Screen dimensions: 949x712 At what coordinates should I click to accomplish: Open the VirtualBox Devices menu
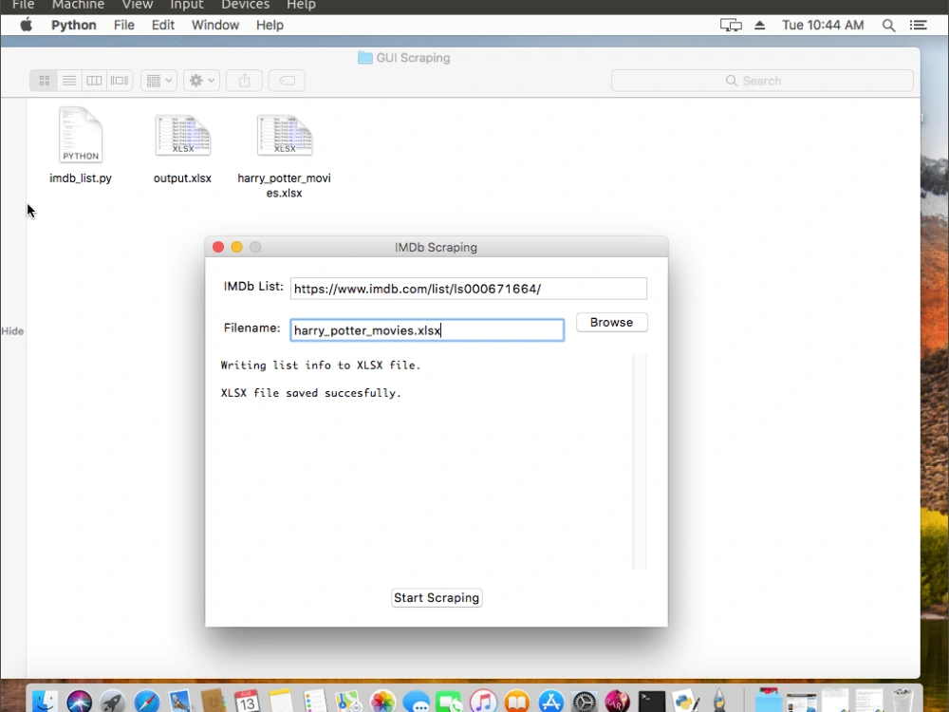tap(245, 5)
